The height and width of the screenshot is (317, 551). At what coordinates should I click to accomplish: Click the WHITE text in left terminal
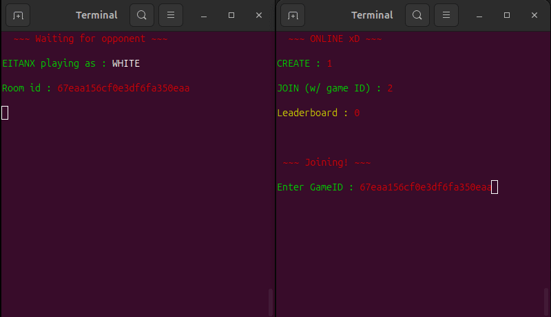[126, 63]
